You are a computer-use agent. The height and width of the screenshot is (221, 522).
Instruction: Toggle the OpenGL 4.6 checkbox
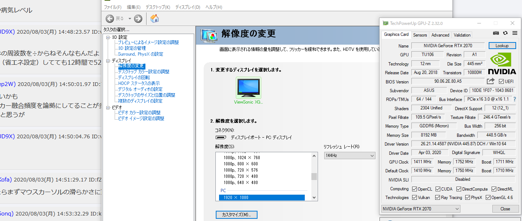tap(488, 198)
